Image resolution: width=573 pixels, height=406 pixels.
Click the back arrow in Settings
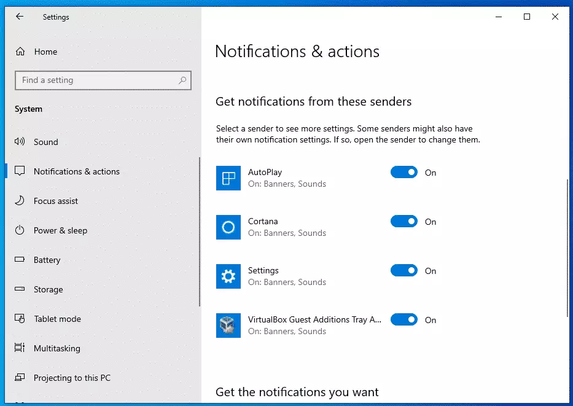click(20, 17)
